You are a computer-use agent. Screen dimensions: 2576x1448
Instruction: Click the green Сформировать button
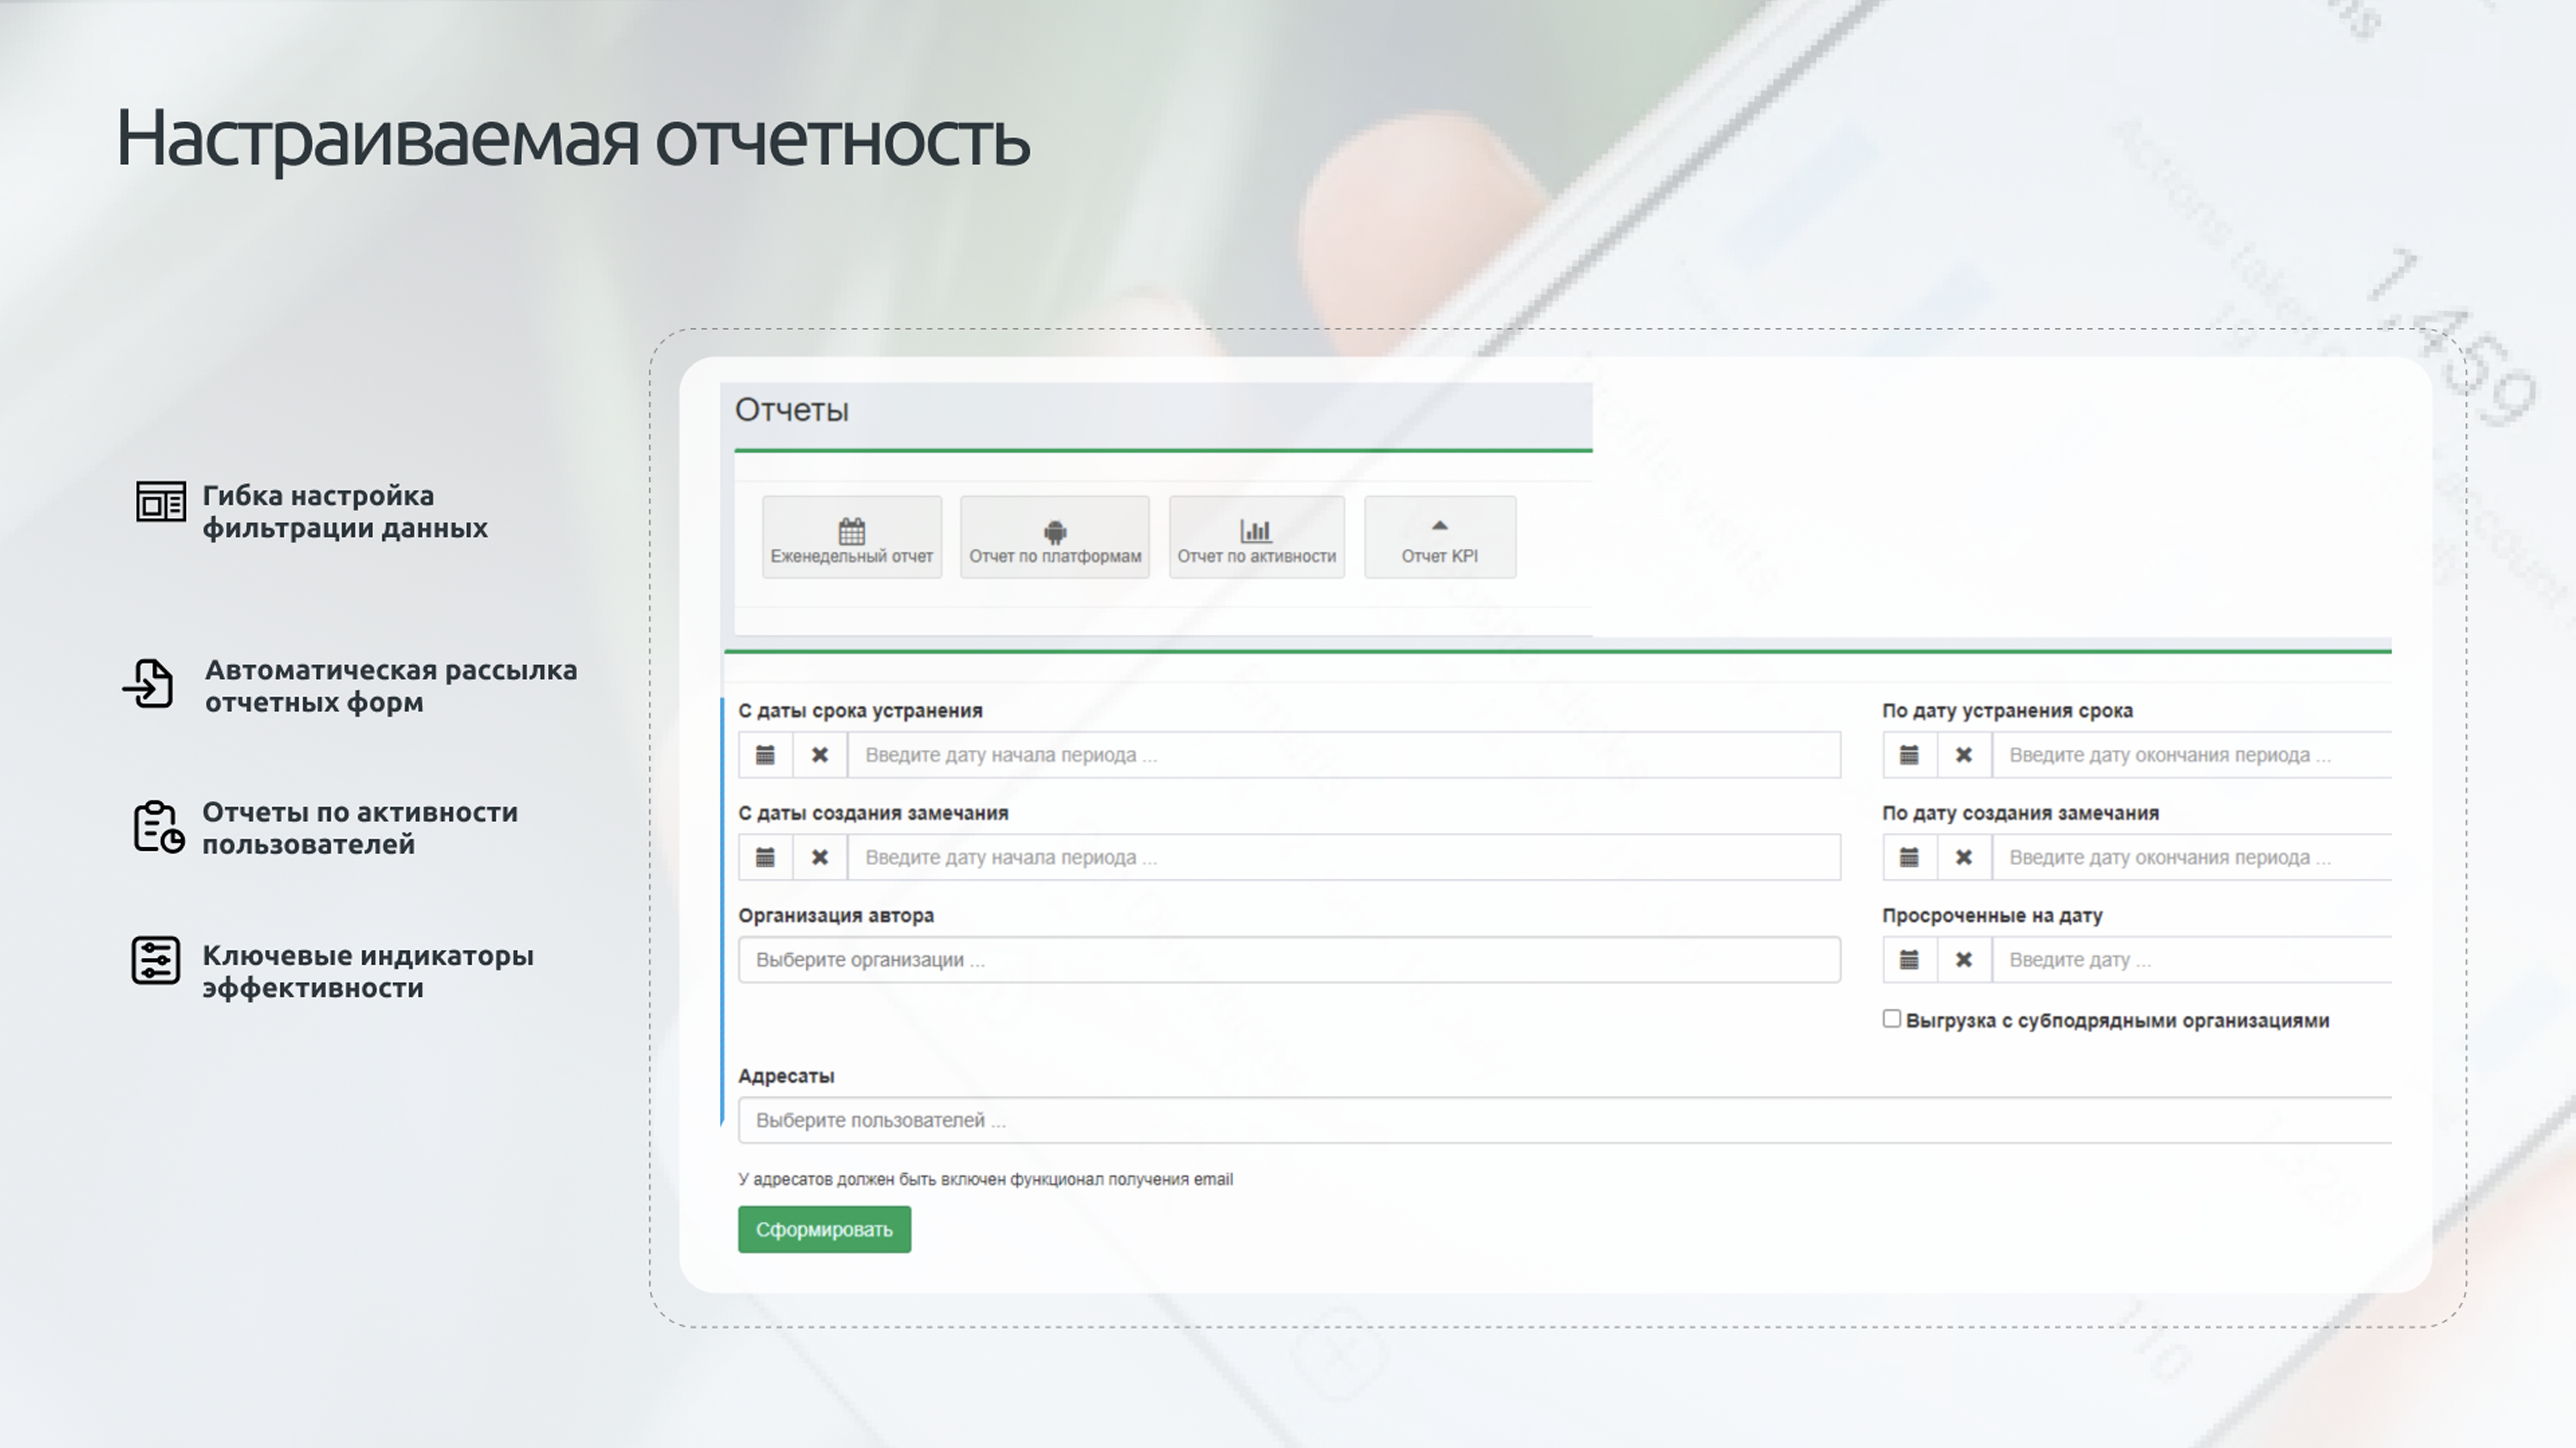(824, 1229)
